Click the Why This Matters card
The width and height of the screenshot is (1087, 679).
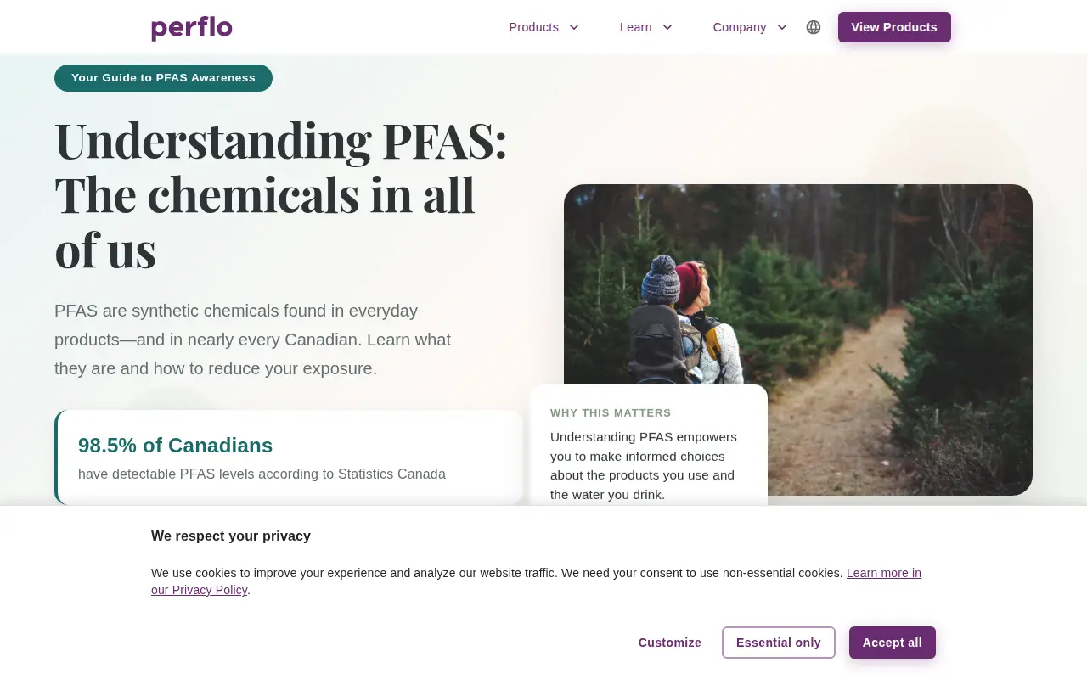[x=649, y=446]
